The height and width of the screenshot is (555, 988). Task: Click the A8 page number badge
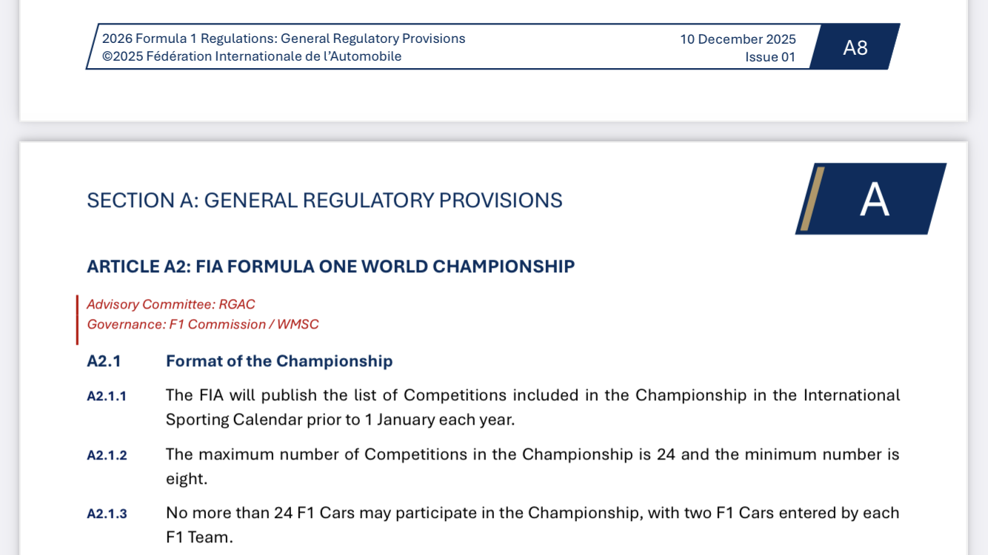[x=855, y=47]
